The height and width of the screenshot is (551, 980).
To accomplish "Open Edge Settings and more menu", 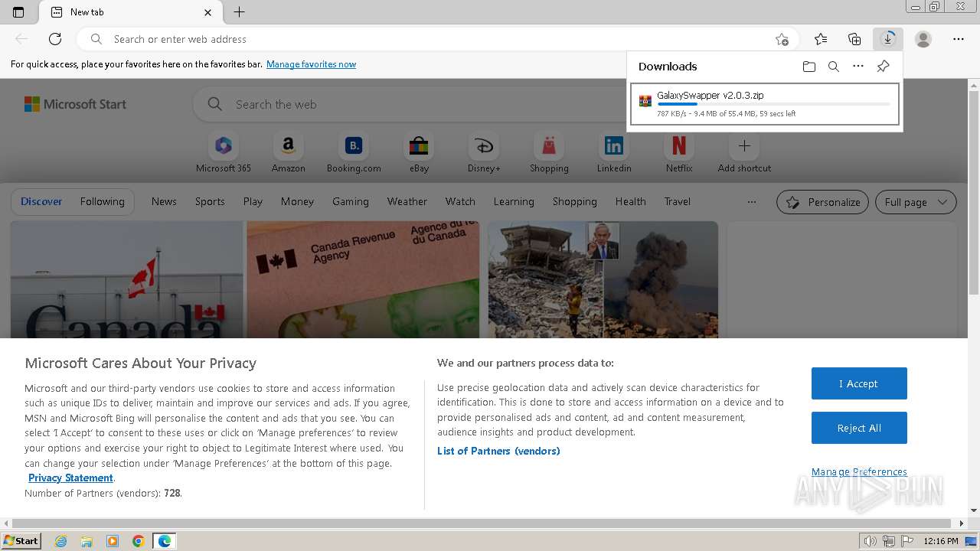I will coord(959,39).
